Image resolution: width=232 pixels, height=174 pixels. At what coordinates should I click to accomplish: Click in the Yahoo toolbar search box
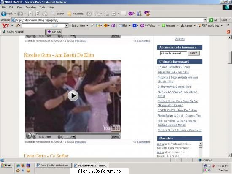tap(43, 26)
